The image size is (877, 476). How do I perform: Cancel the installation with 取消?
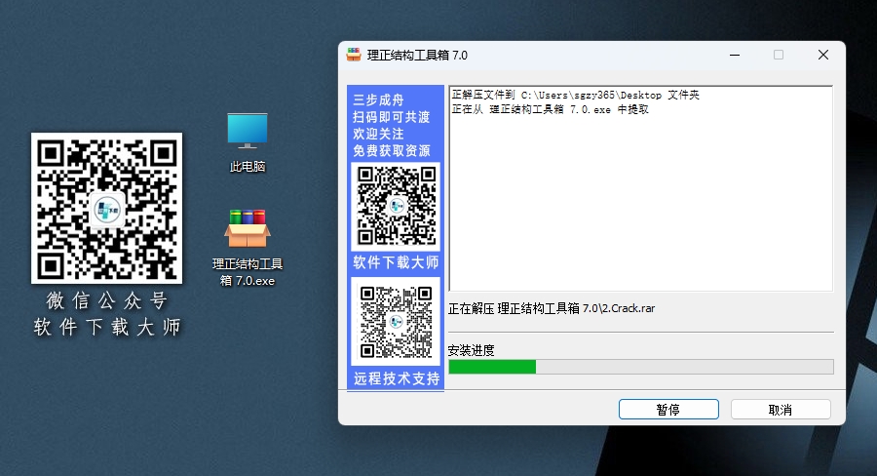[x=781, y=410]
